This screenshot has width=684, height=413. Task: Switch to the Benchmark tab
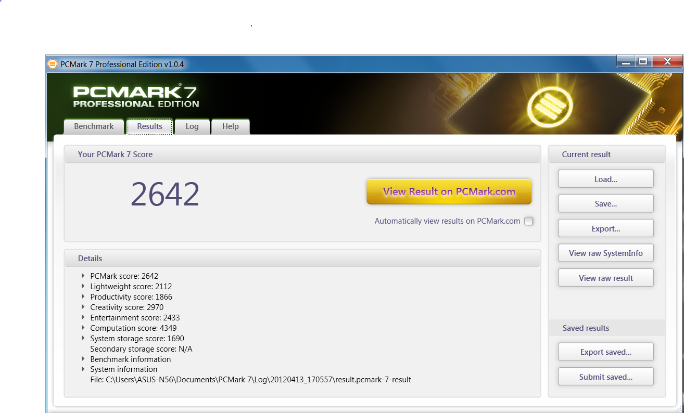(x=94, y=126)
